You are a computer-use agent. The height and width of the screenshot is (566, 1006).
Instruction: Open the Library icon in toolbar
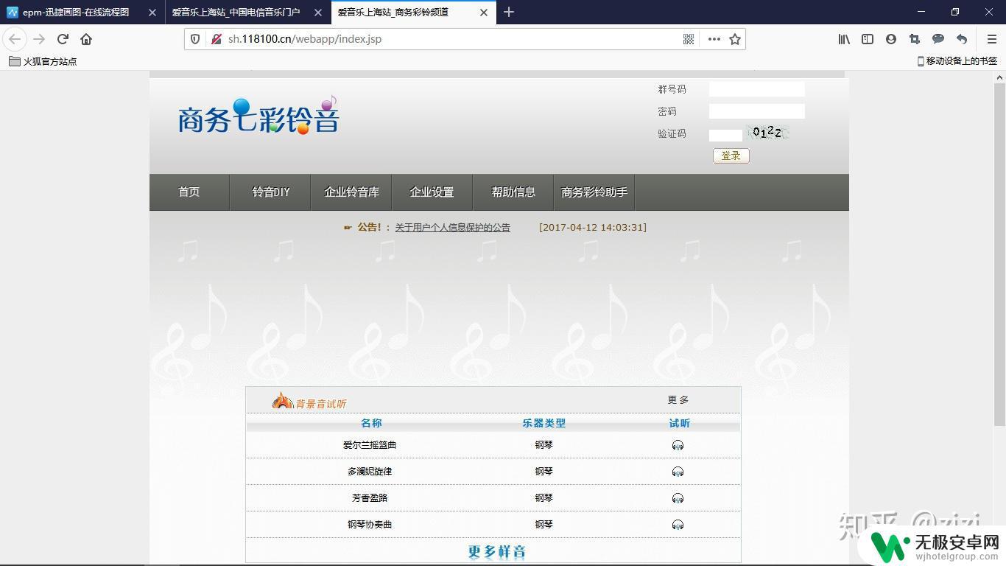(844, 39)
